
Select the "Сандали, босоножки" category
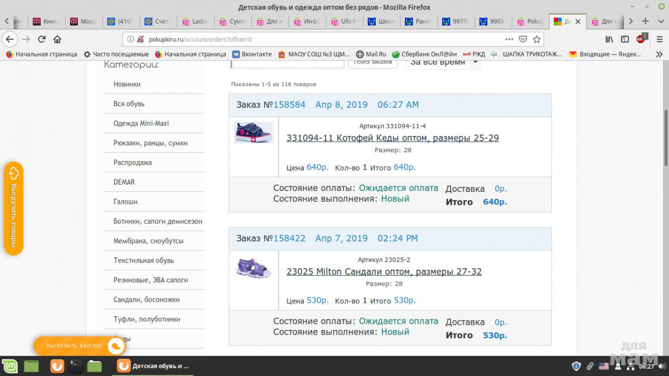point(146,300)
